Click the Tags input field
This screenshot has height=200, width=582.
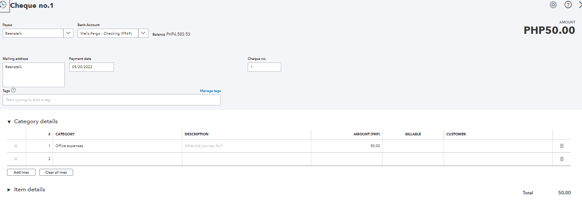(111, 100)
